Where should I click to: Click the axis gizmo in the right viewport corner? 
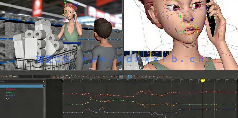(129, 65)
